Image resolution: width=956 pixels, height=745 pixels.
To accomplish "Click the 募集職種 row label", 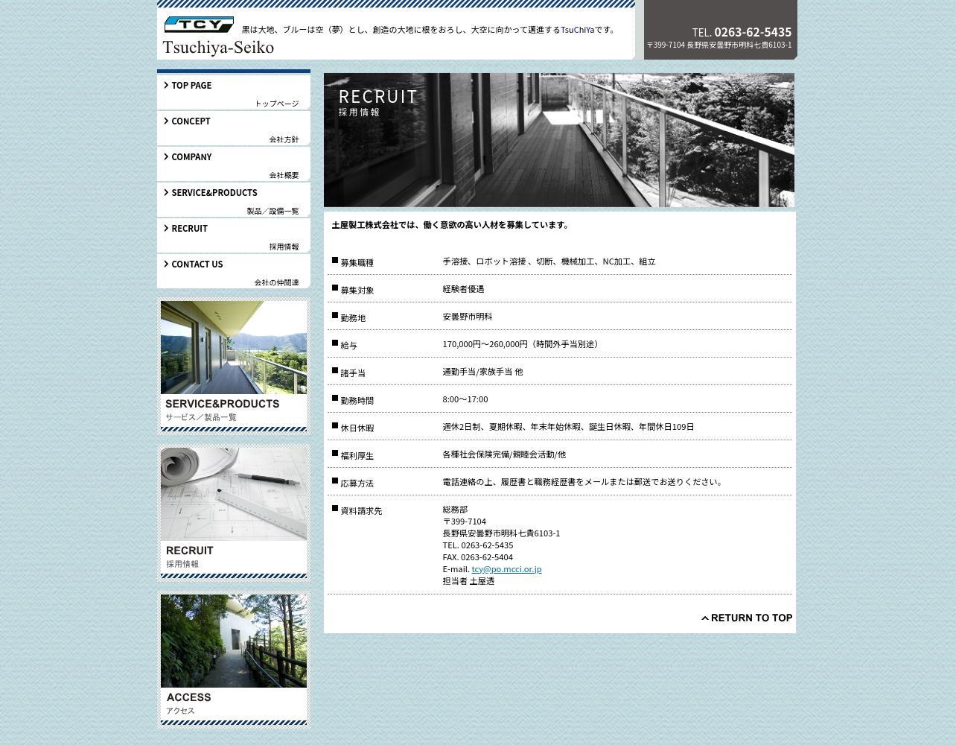I will (357, 262).
